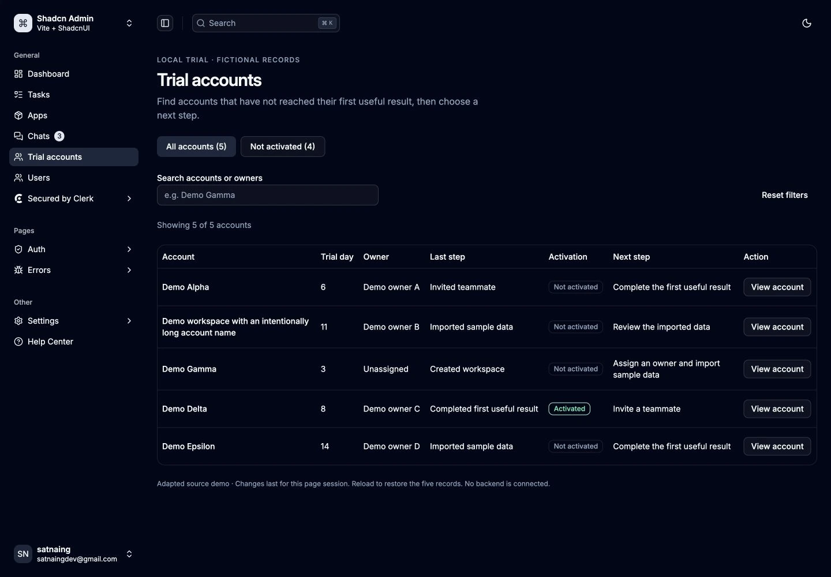
Task: Reset the filters
Action: (785, 195)
